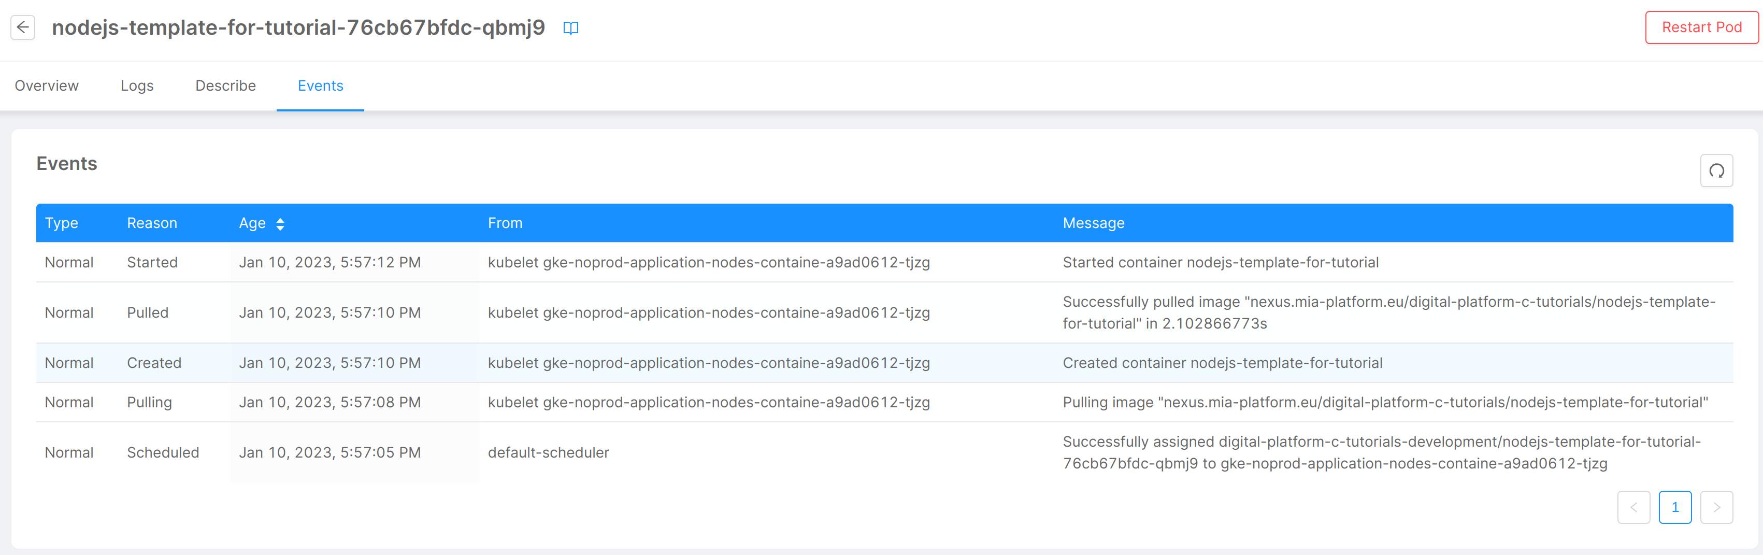Go to next page arrow
This screenshot has height=555, width=1763.
[1716, 507]
